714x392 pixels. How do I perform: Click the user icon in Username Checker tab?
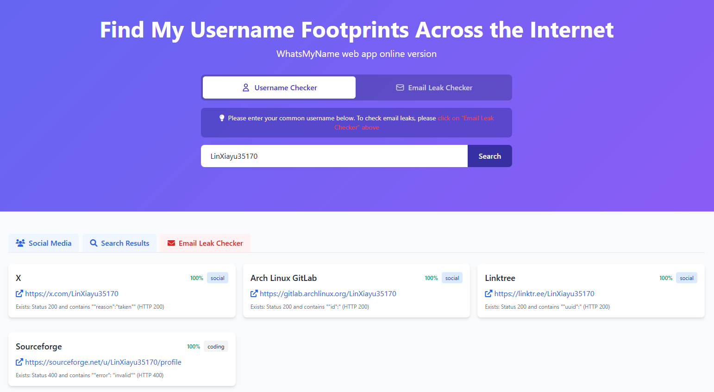pyautogui.click(x=246, y=87)
